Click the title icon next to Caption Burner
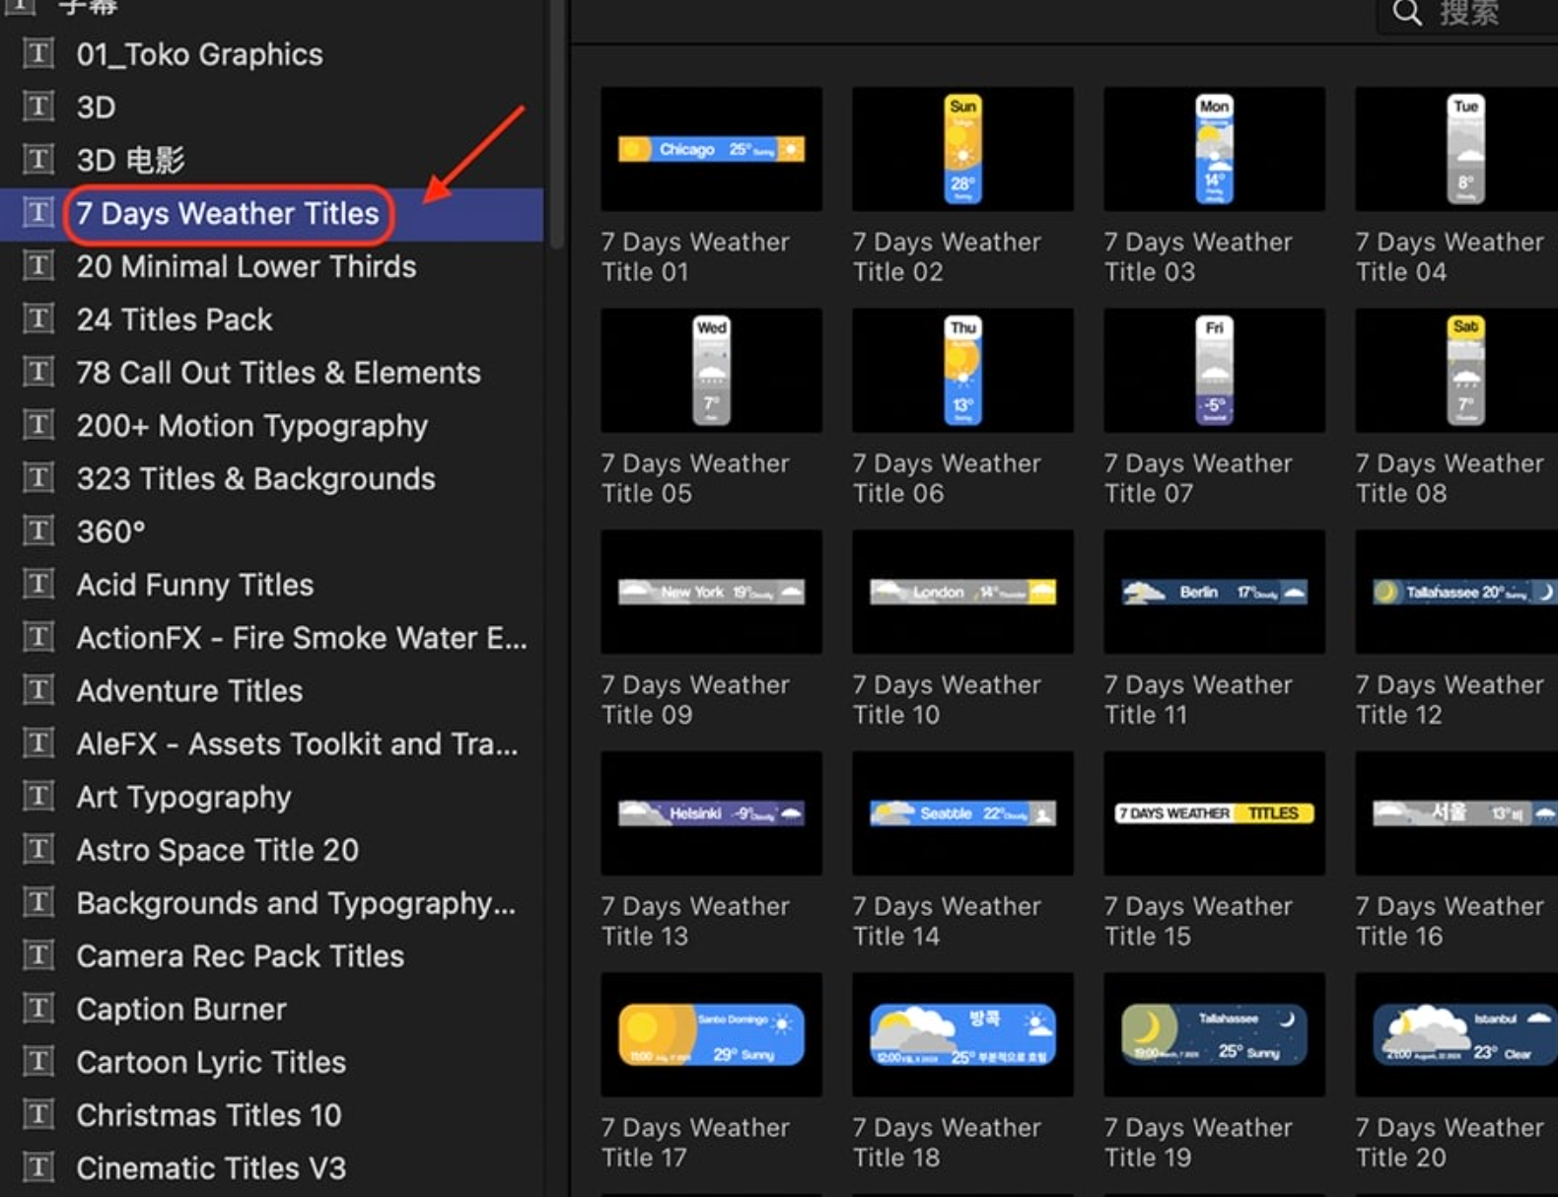1558x1197 pixels. point(38,1009)
